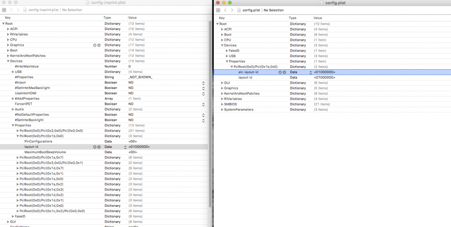Click config-imprint.plist file icon in jump bar
Image resolution: width=451 pixels, height=227 pixels.
tap(25, 10)
